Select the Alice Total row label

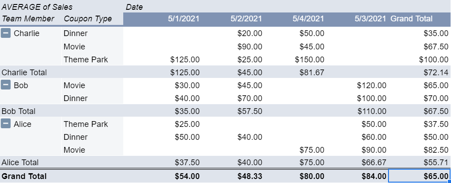pos(20,163)
